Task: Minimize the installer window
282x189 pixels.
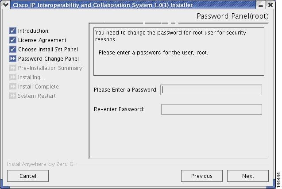Action: [x=261, y=5]
